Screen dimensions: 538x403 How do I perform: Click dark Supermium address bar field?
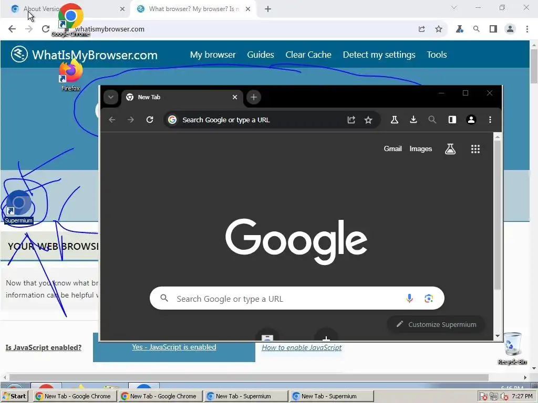tap(272, 120)
